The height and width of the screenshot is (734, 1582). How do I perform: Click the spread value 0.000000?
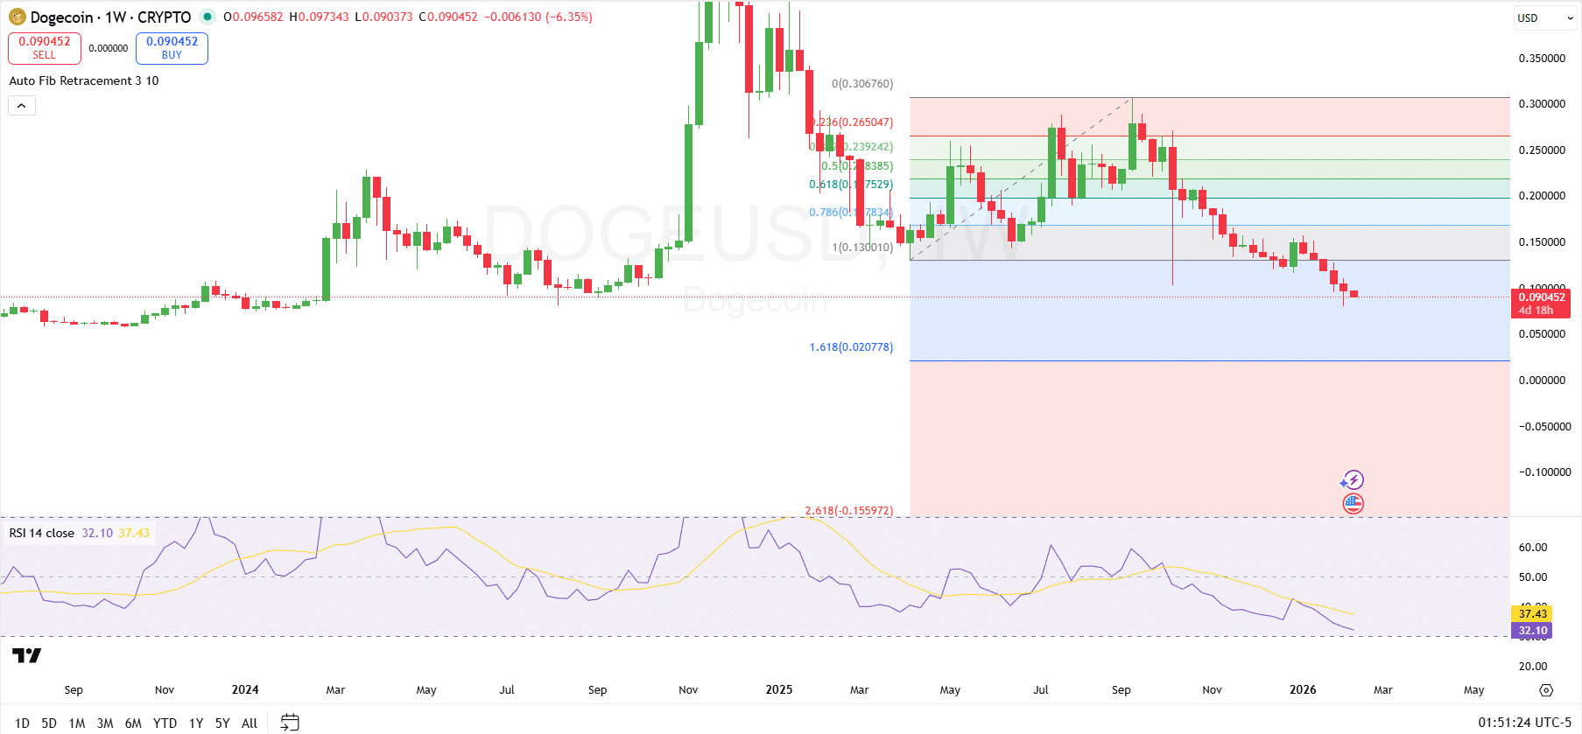109,48
